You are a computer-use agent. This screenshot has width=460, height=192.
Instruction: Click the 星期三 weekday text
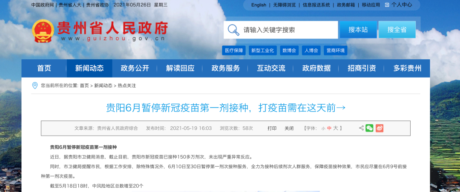pyautogui.click(x=161, y=5)
